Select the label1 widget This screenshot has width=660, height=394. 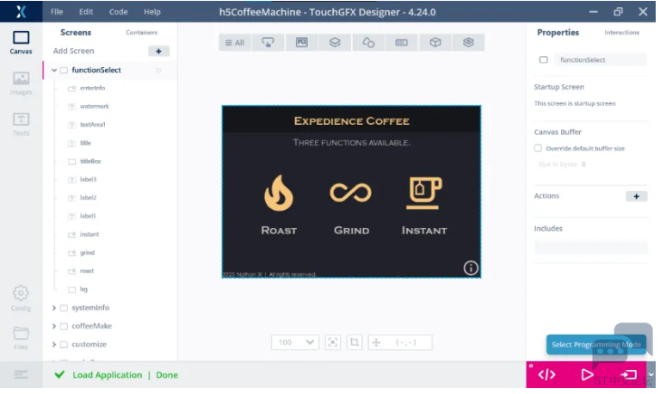[88, 216]
